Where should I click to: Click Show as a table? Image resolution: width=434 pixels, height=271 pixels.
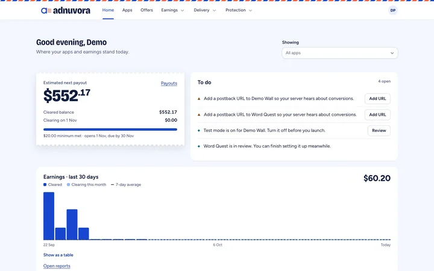(x=58, y=255)
